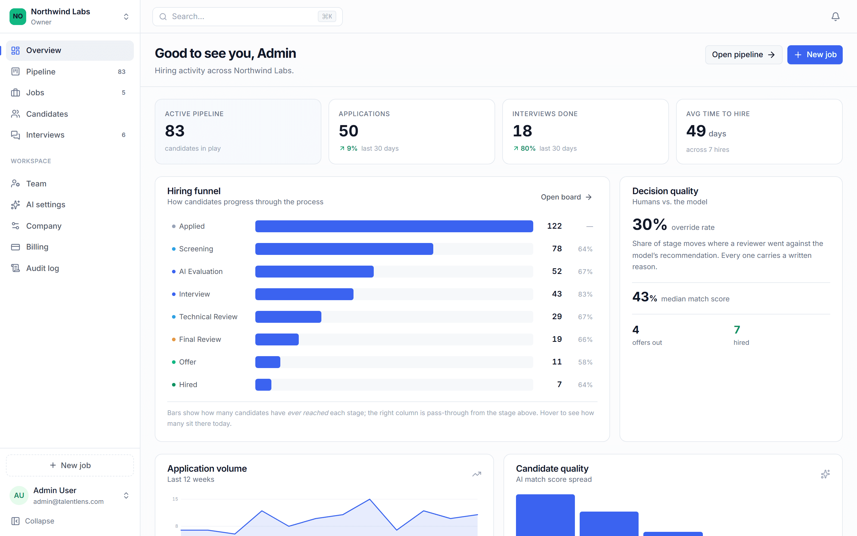
Task: Go to Pipeline in the sidebar
Action: click(70, 71)
